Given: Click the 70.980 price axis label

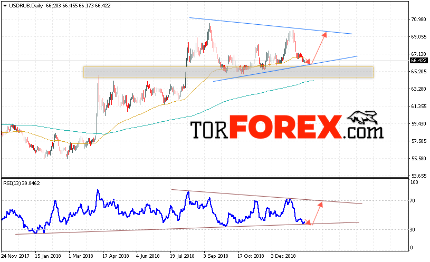Looking at the screenshot, I should pos(418,19).
